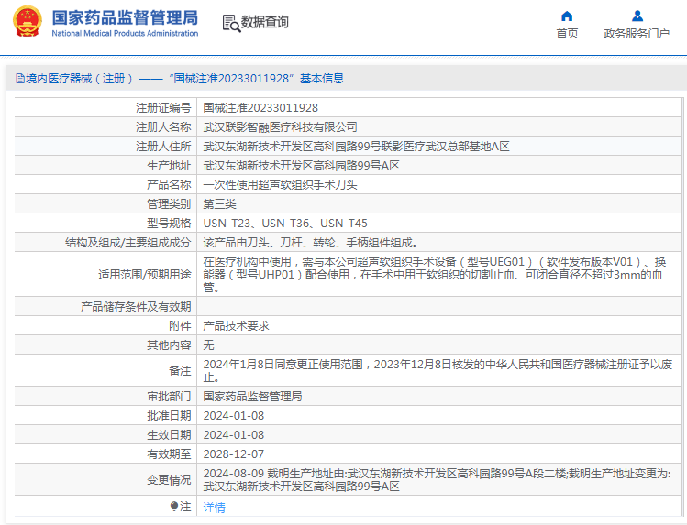Image resolution: width=687 pixels, height=525 pixels.
Task: Click the bulb icon beside 注
Action: [x=174, y=506]
